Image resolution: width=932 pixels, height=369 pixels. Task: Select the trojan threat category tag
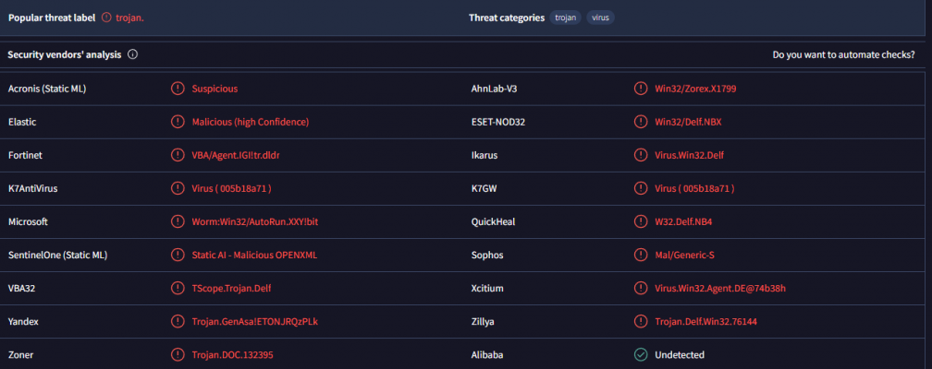pos(565,18)
